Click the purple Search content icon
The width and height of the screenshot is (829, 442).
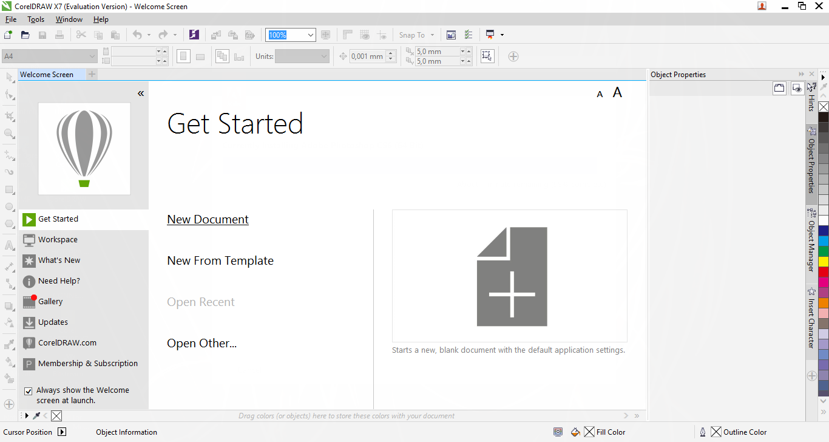(194, 35)
